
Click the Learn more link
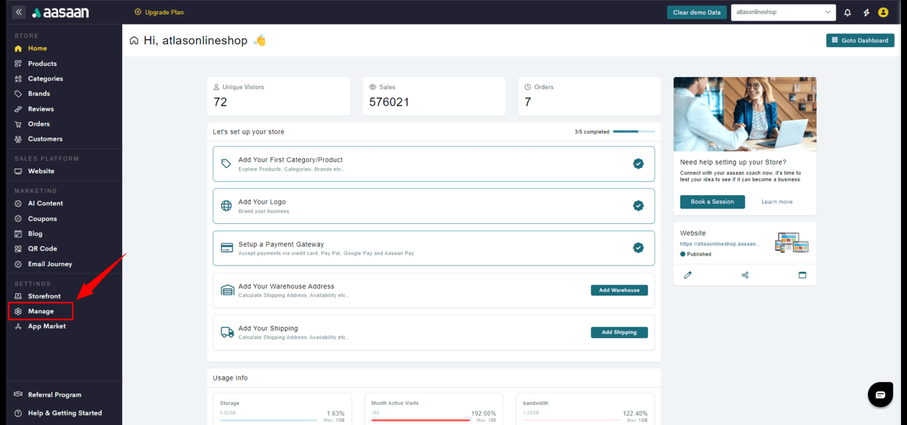[x=777, y=202]
